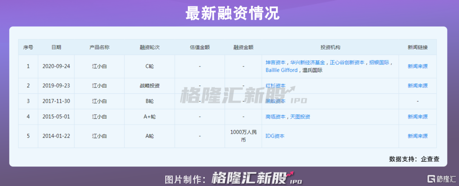This screenshot has height=186, width=459.
Task: Click 江小白 in the 2014-01-22 row
Action: click(99, 136)
